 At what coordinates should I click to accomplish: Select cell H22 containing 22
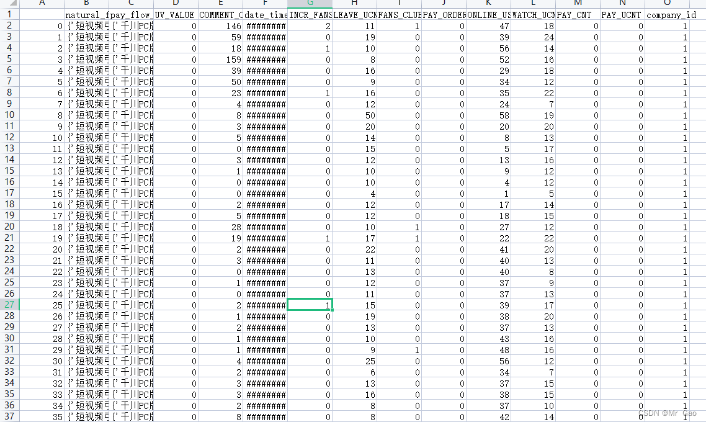pyautogui.click(x=355, y=249)
